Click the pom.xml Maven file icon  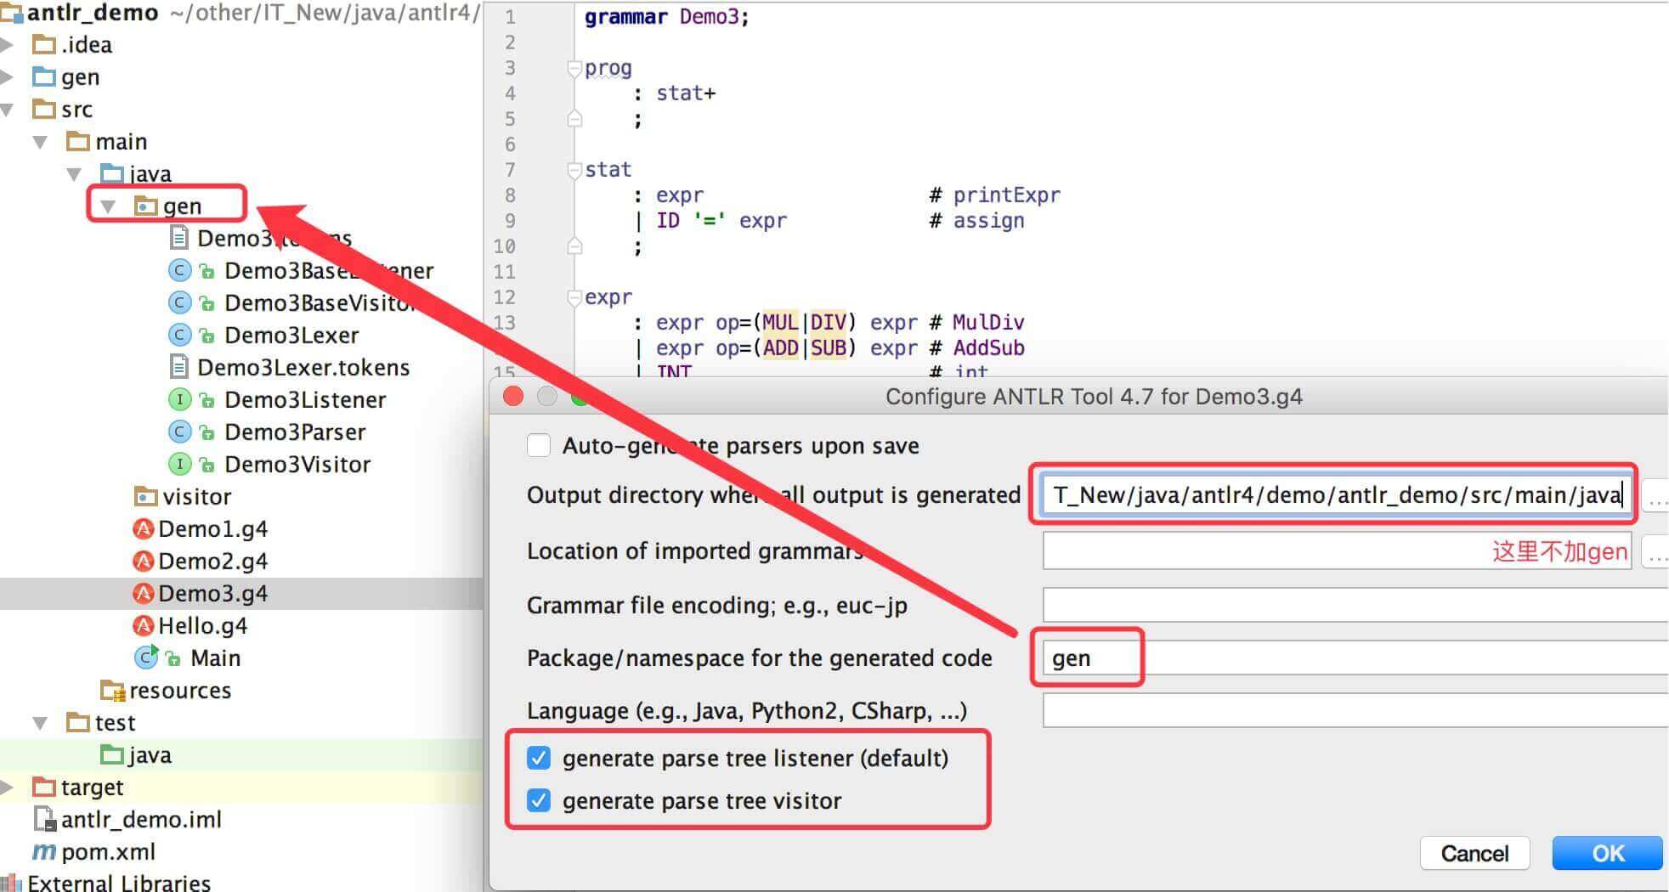click(44, 852)
